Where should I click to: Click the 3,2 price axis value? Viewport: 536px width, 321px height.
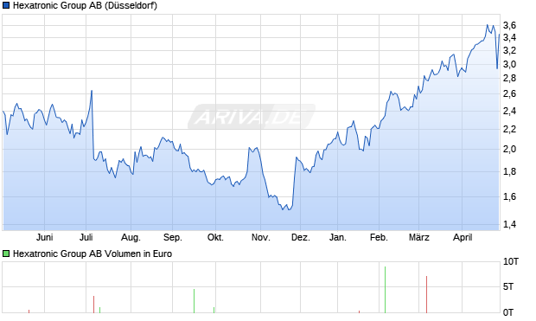509,51
